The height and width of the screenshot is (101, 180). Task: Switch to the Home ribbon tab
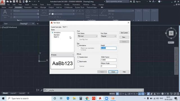pyautogui.click(x=4, y=7)
